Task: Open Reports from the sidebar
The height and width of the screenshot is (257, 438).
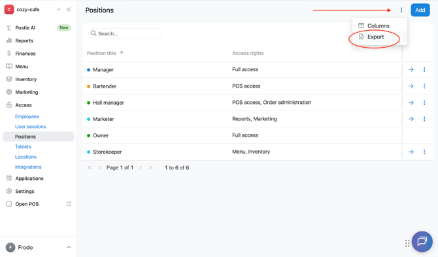Action: pyautogui.click(x=24, y=41)
